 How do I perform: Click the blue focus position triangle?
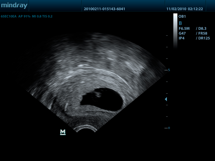(166, 99)
